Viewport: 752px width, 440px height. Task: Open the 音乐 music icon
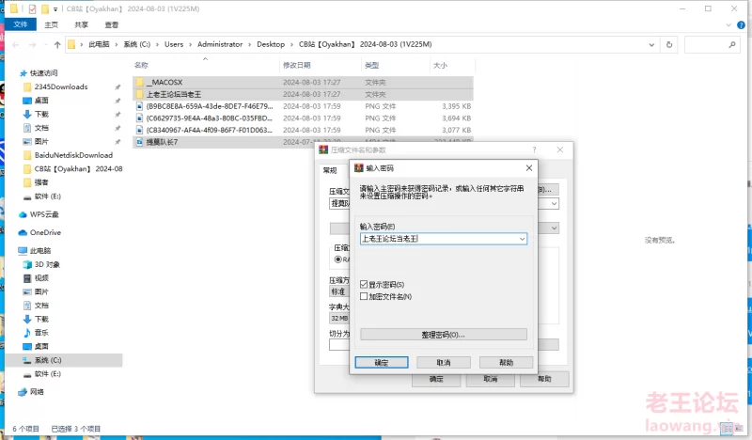point(27,333)
